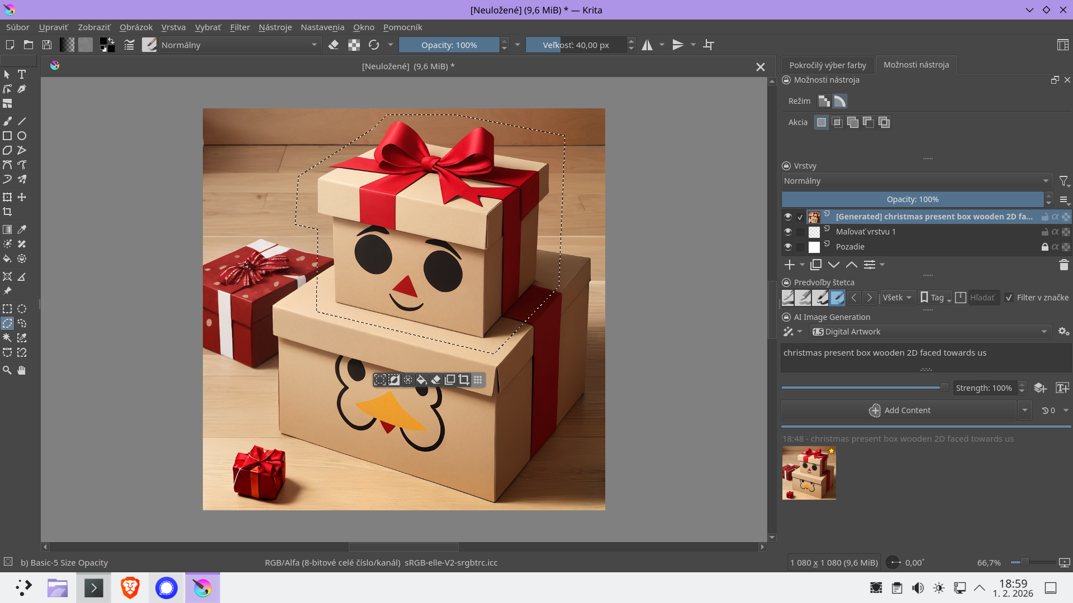This screenshot has height=603, width=1073.
Task: Toggle visibility of Maľovať vrstvu 1
Action: click(x=788, y=231)
